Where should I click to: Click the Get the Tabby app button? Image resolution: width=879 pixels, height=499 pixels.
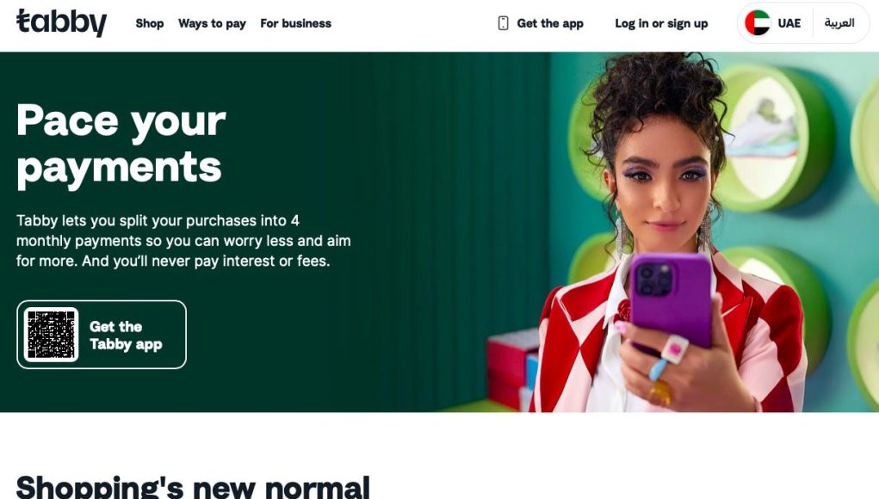click(102, 335)
